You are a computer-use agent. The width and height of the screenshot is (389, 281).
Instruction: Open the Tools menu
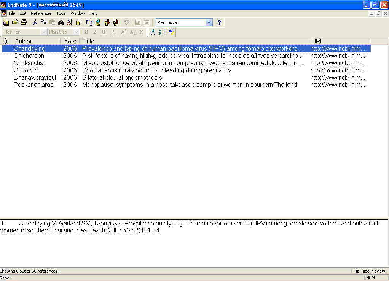61,13
